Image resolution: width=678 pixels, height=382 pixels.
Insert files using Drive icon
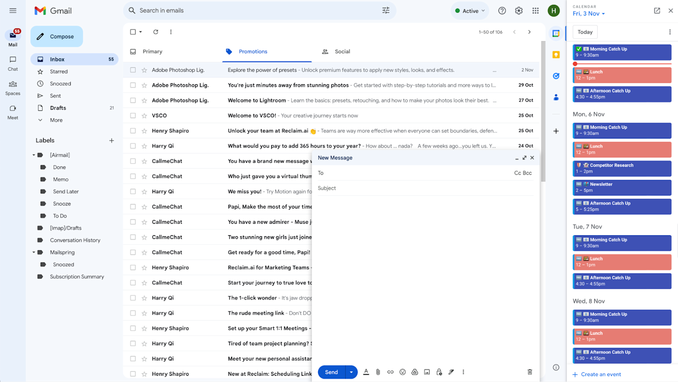coord(415,372)
